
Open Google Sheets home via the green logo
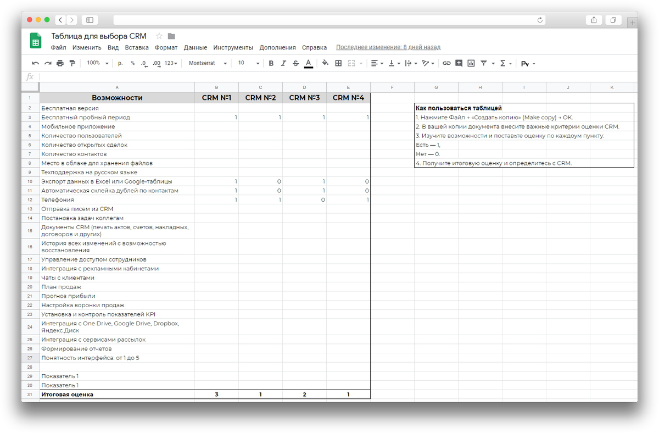click(36, 42)
